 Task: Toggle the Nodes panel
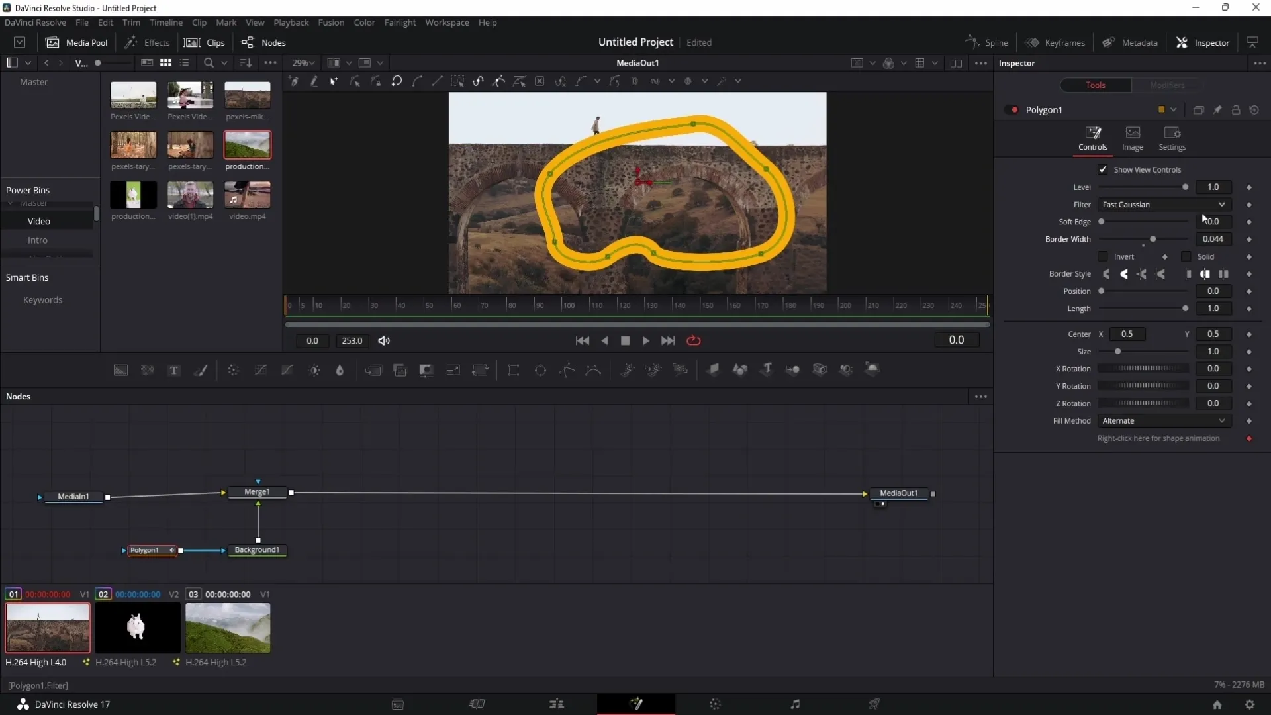point(263,42)
